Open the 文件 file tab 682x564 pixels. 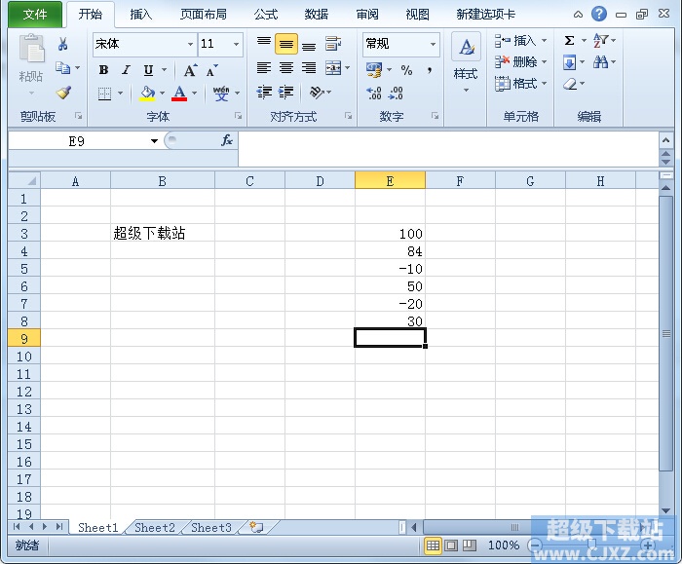[x=35, y=15]
